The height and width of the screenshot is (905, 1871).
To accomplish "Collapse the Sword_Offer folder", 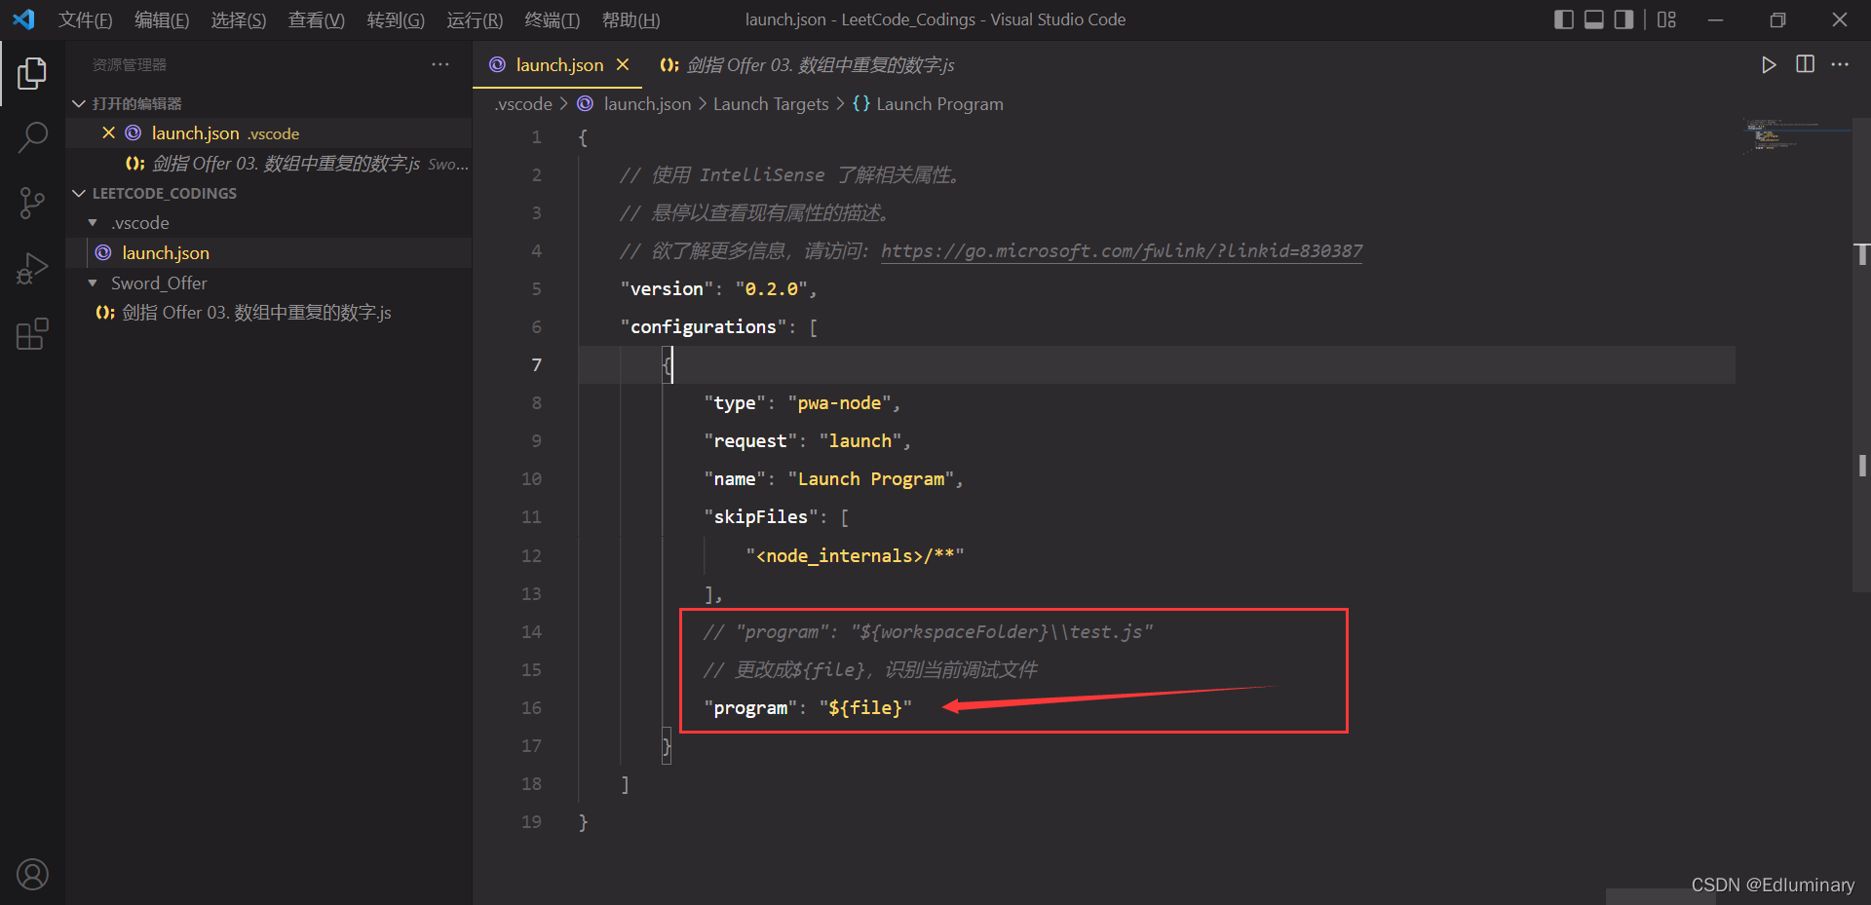I will [x=93, y=283].
